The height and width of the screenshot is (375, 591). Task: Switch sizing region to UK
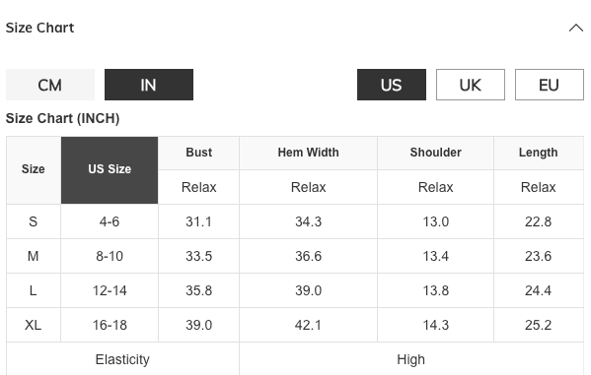471,85
